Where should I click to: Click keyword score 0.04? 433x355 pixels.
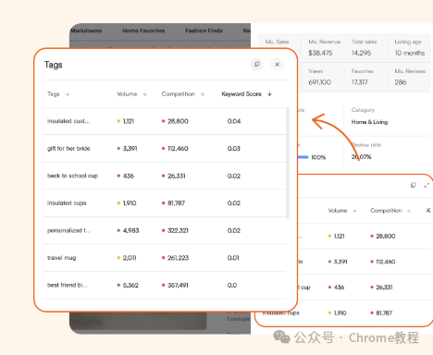tap(234, 121)
